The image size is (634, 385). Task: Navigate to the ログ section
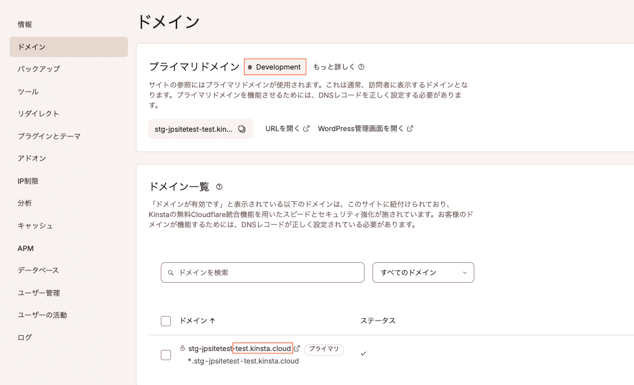click(24, 337)
